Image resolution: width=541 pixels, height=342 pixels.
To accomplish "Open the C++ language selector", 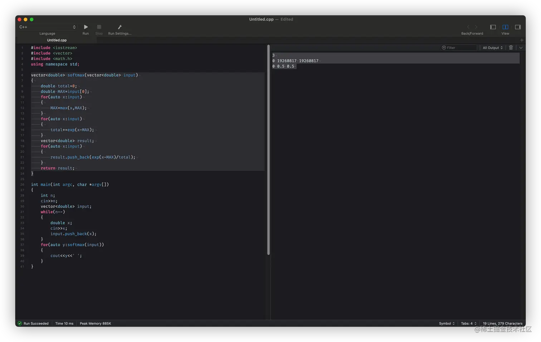I will tap(47, 27).
